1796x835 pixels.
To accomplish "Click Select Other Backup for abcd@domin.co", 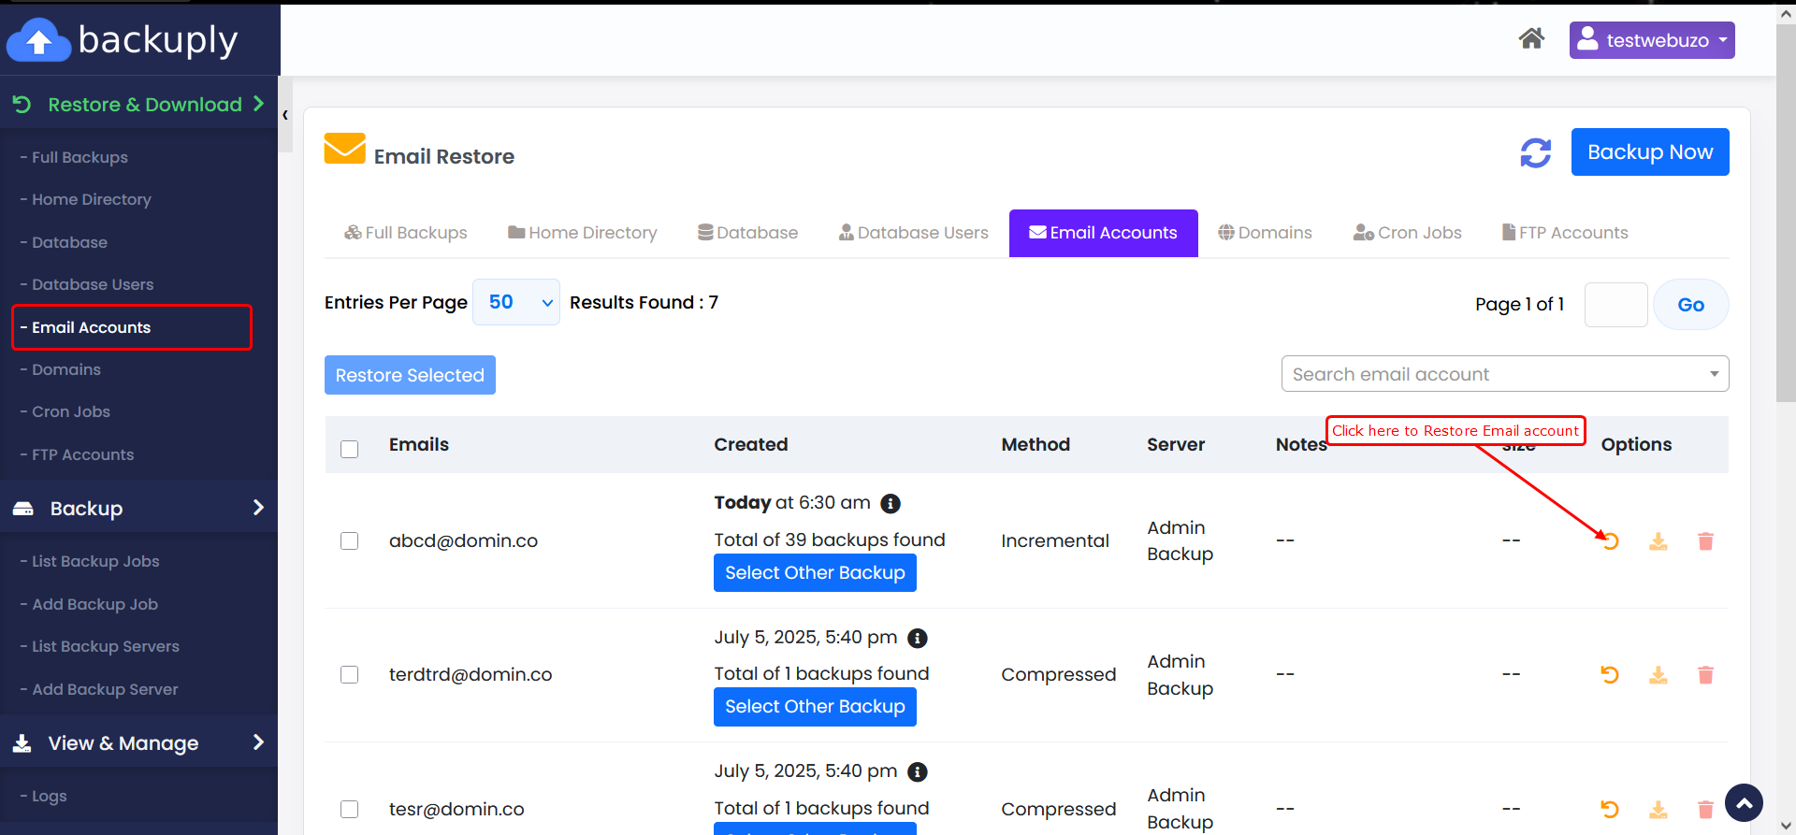I will pos(814,573).
